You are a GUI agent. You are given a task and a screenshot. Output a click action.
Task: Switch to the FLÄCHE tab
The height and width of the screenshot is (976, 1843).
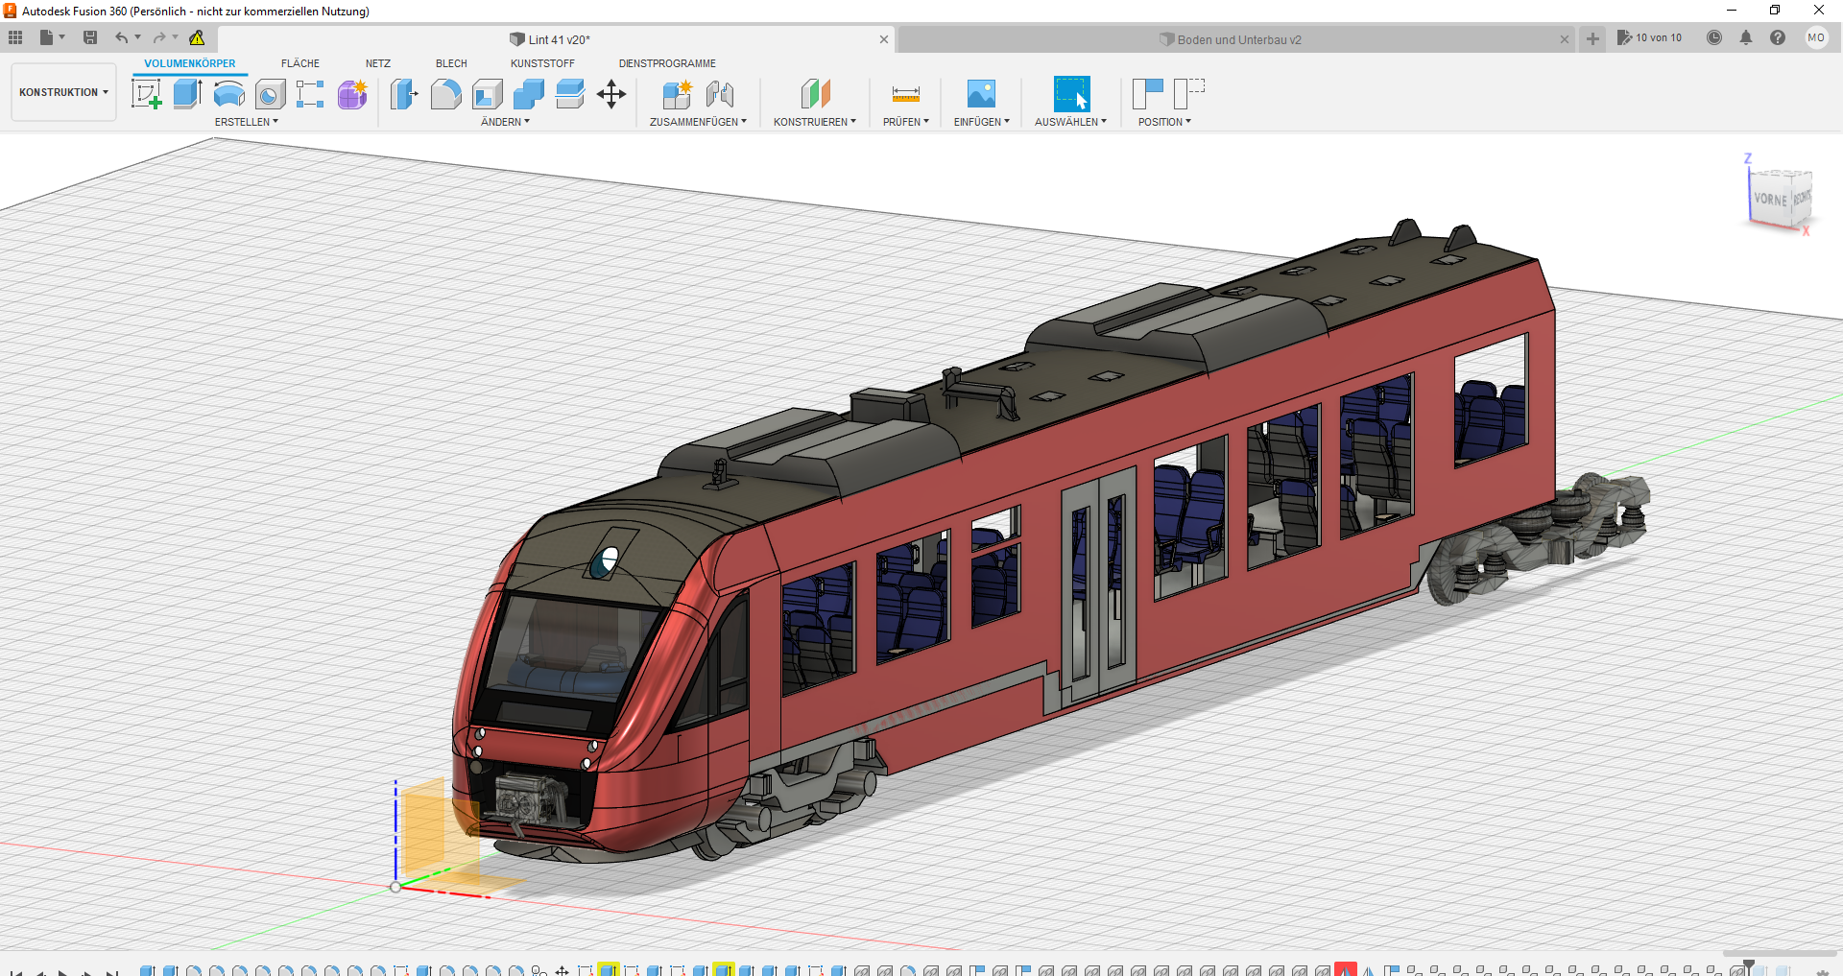pyautogui.click(x=300, y=63)
